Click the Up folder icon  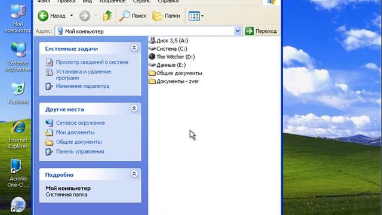click(x=107, y=16)
